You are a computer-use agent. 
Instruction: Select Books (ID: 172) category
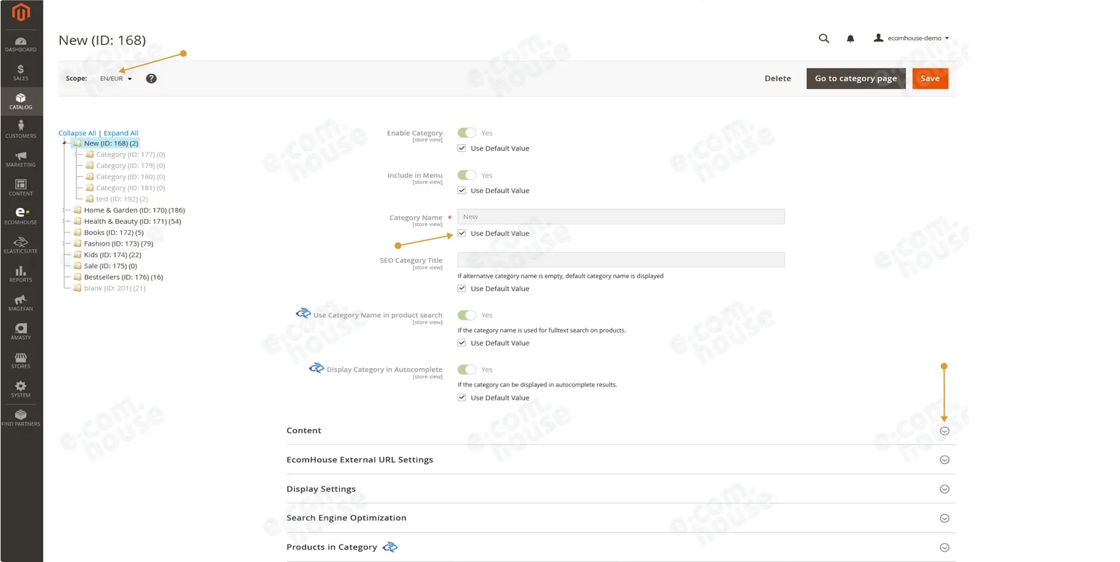click(x=113, y=232)
